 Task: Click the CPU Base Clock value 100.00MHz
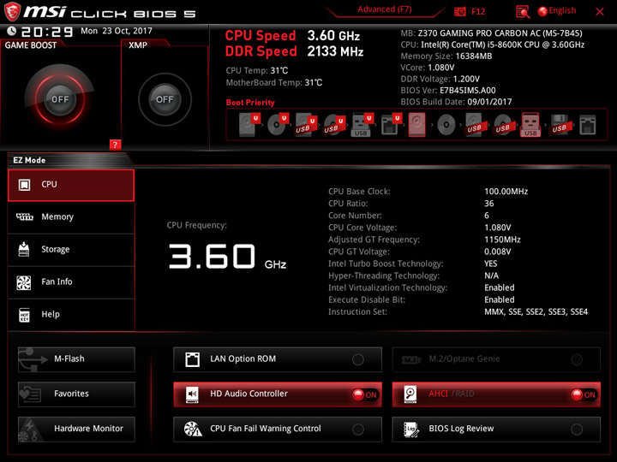pos(506,192)
